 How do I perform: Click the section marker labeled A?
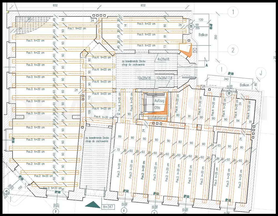click(x=207, y=65)
